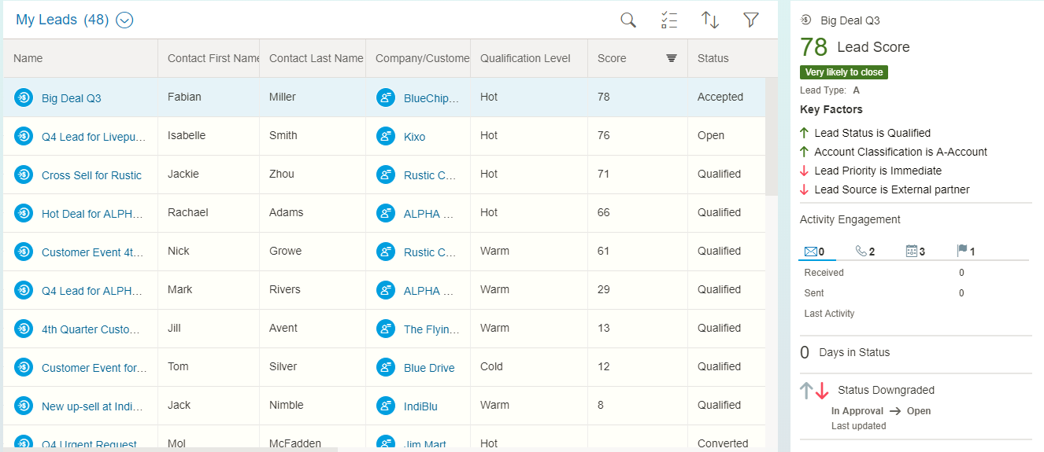Screen dimensions: 1044x452
Task: Click the lead icon beside Big Deal Q3 row
Action: [24, 97]
